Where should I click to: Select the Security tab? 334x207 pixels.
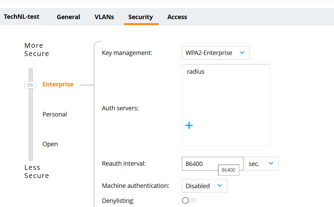141,17
